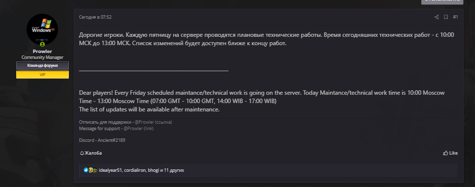Follow @Prowler (link) message support
The height and width of the screenshot is (187, 475).
pyautogui.click(x=139, y=128)
